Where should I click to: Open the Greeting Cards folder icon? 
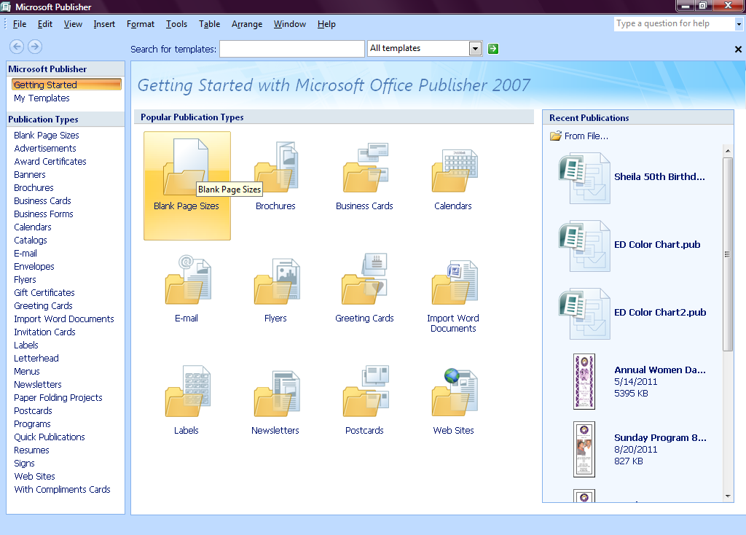coord(364,279)
